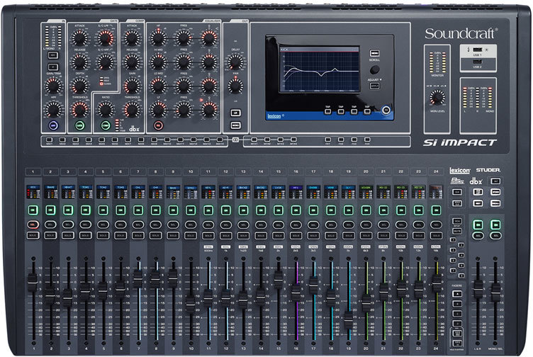
Task: Toggle the SOLO button on channel 1
Action: click(33, 234)
